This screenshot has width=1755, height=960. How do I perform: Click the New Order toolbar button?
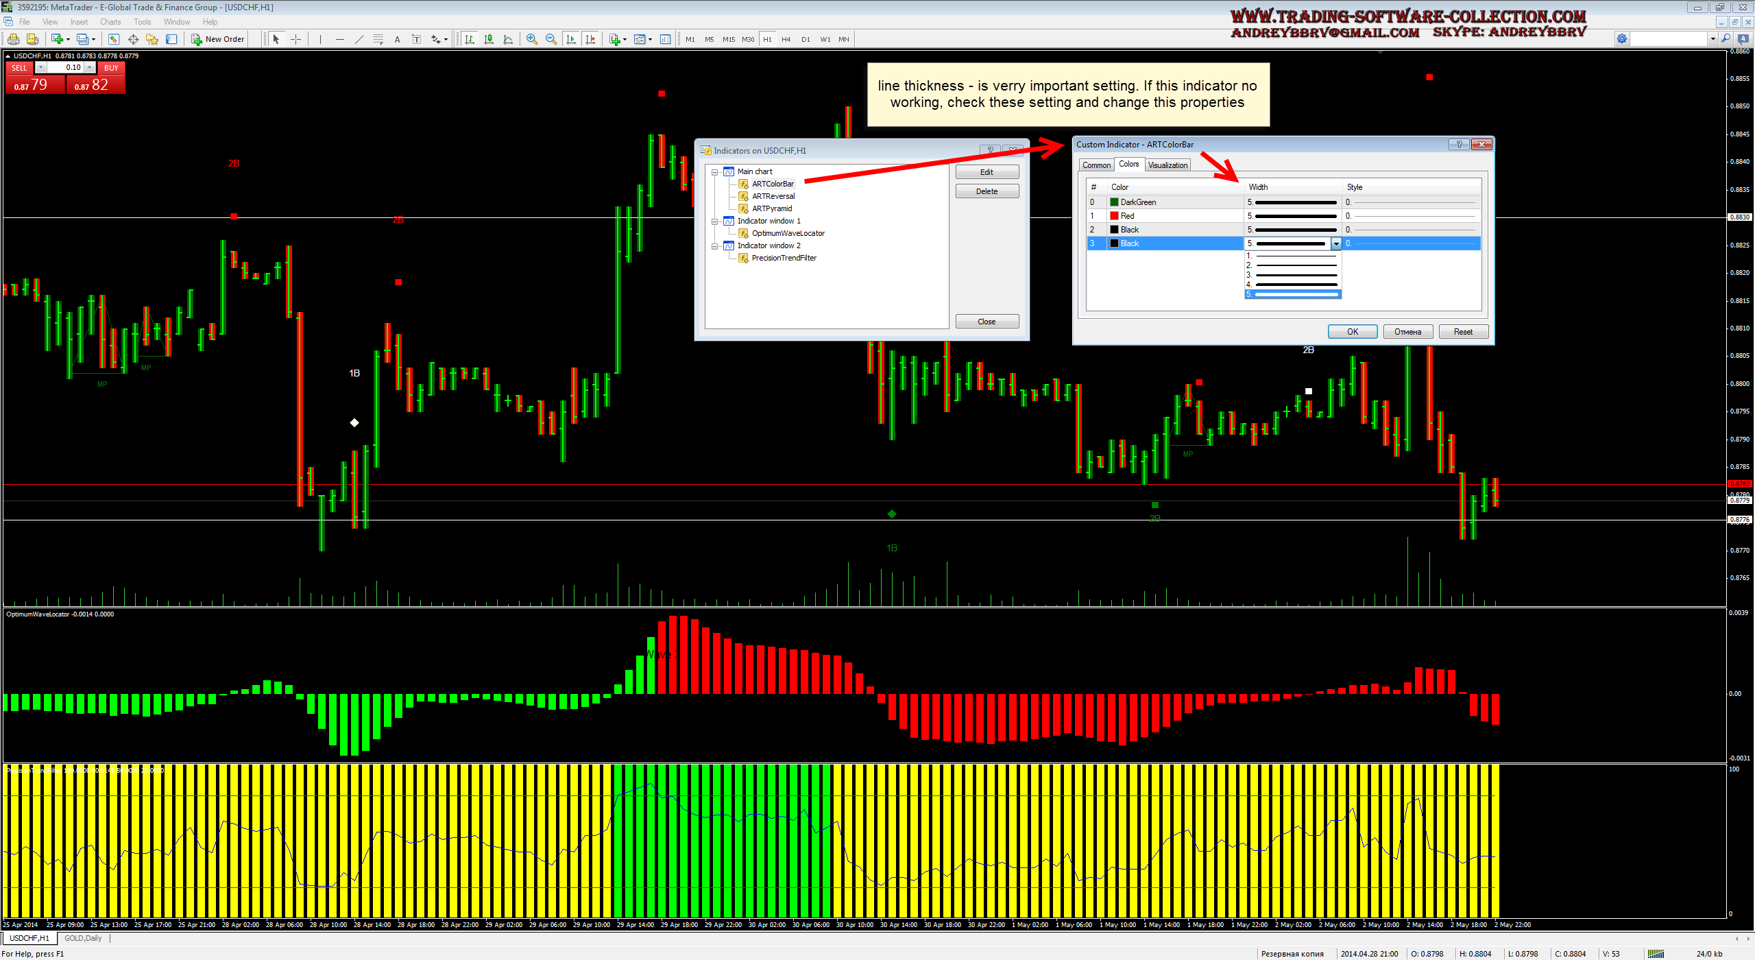point(217,39)
